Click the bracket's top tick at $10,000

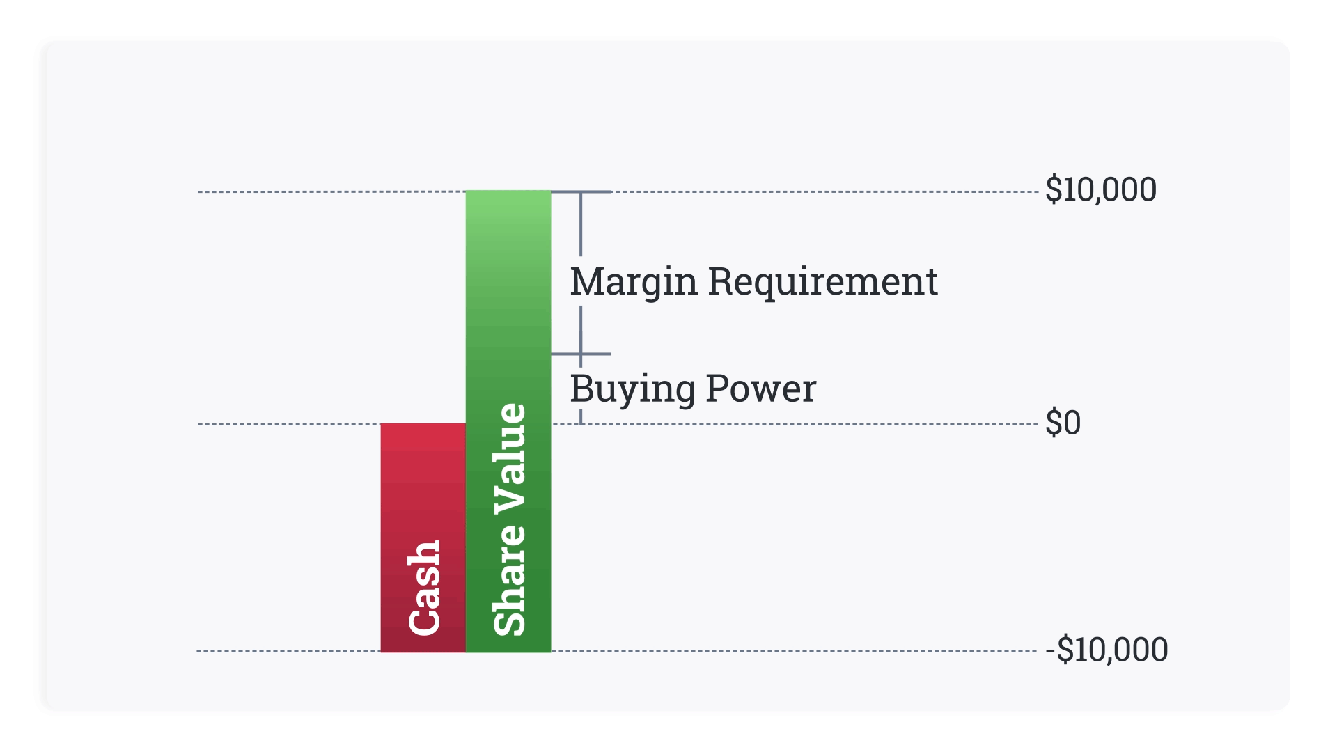click(x=581, y=192)
